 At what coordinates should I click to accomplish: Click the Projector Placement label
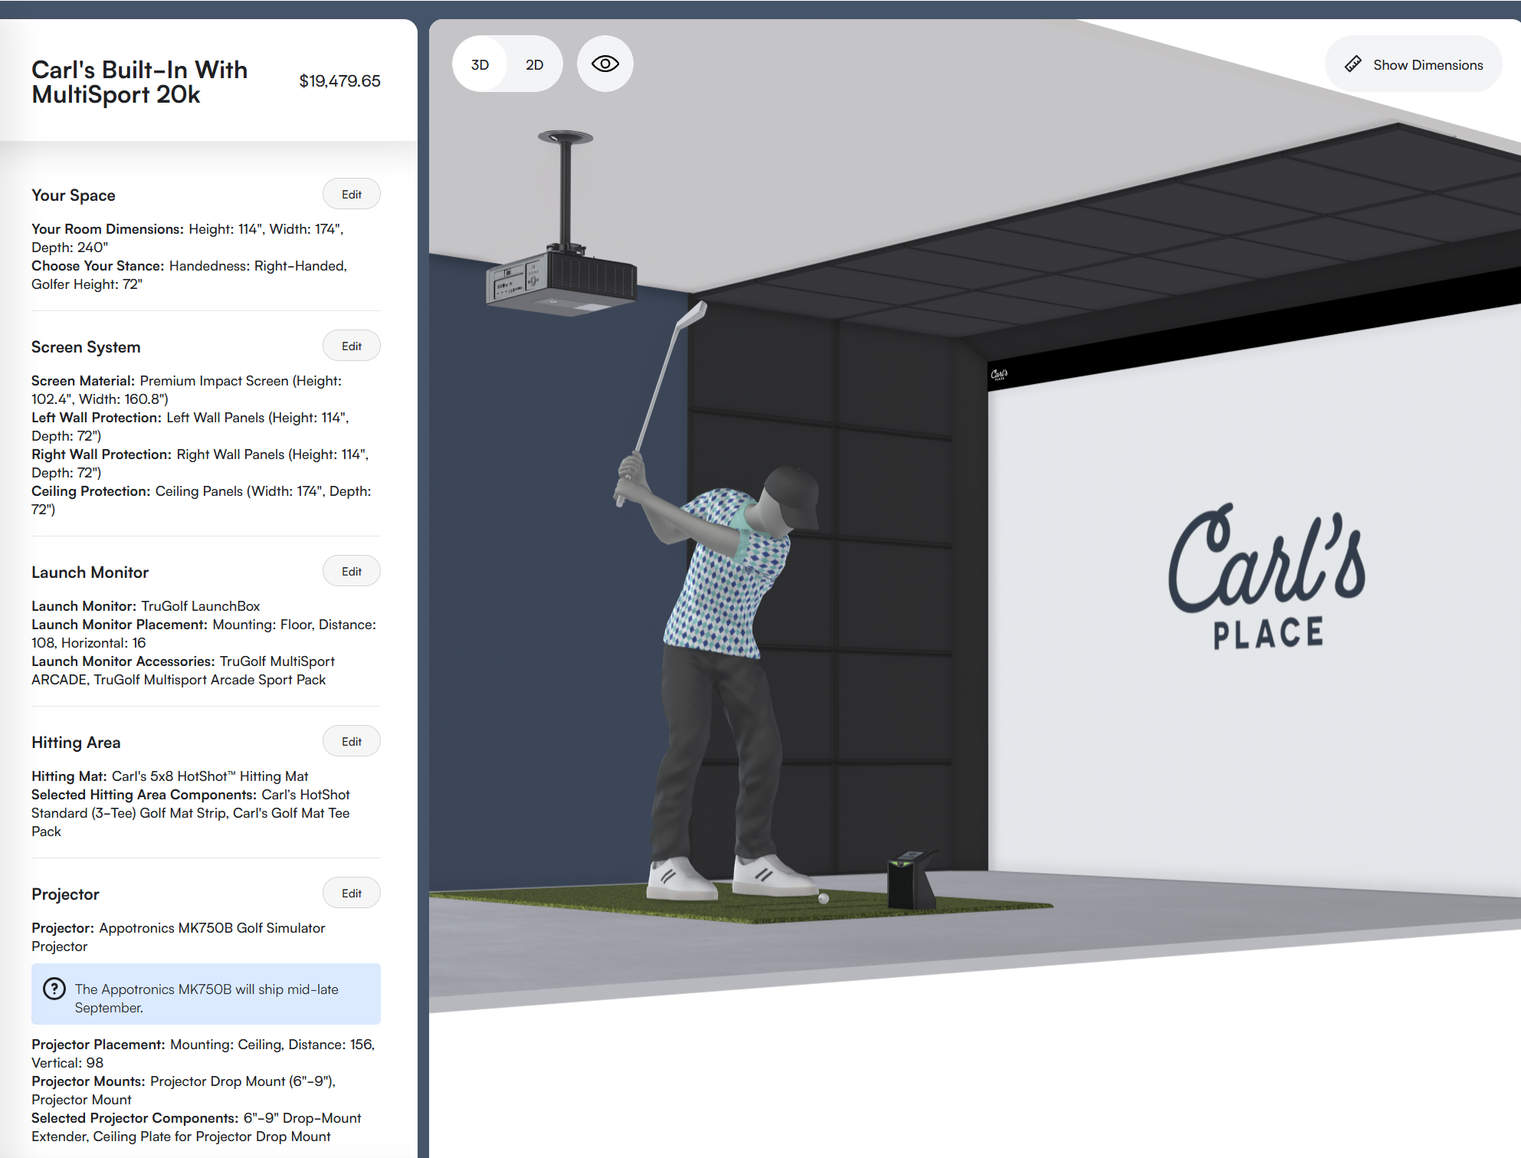[x=98, y=1045]
